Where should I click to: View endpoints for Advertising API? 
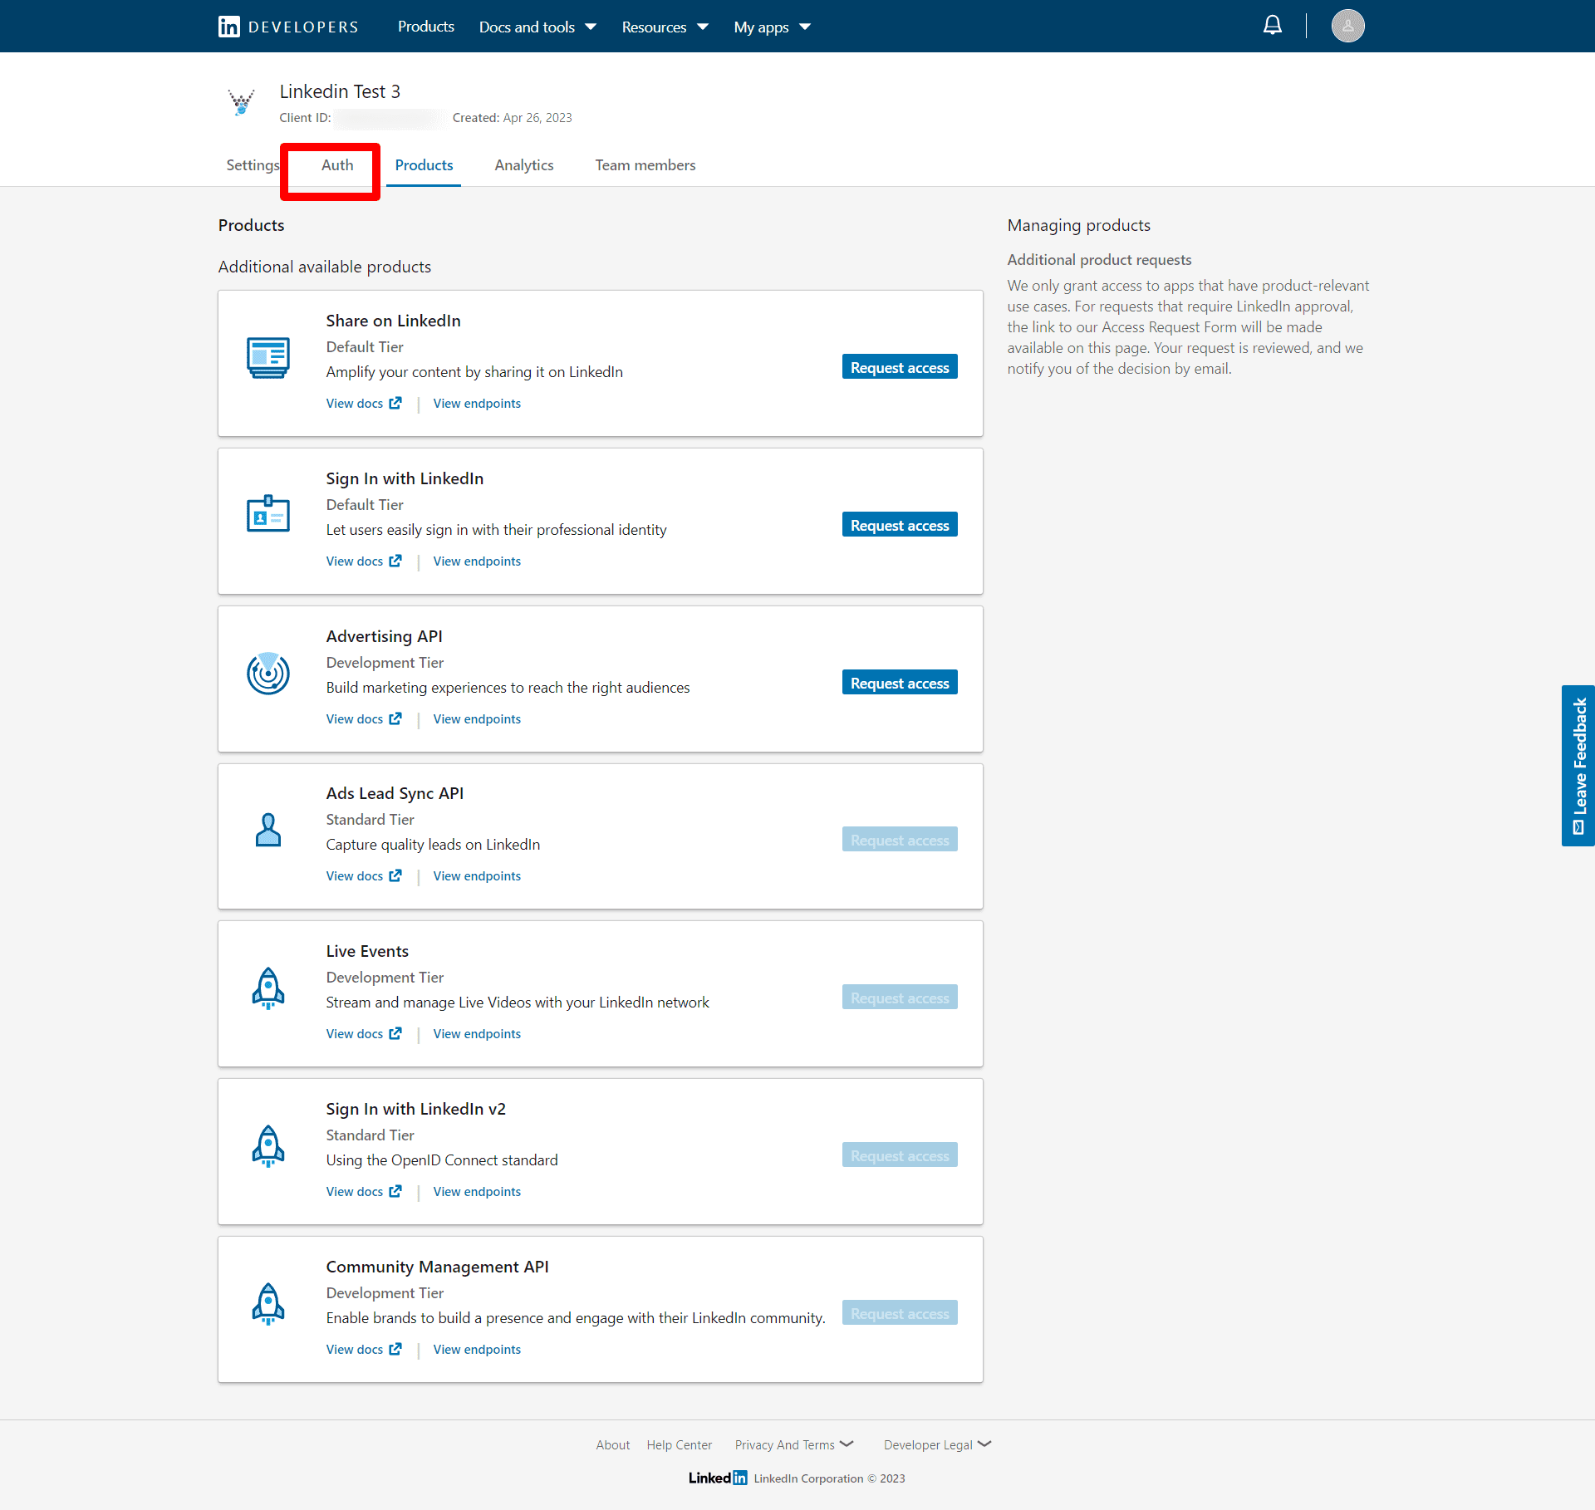click(477, 718)
